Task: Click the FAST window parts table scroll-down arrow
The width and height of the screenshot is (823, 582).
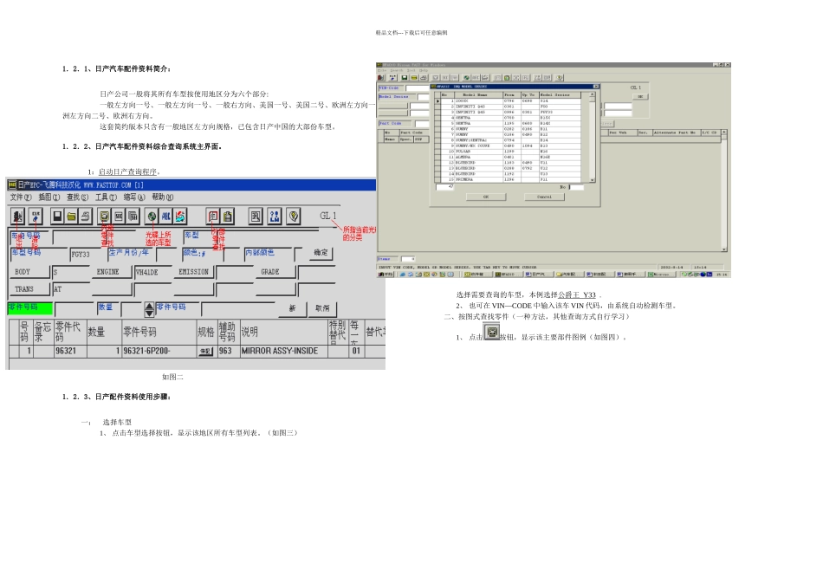Action: point(724,249)
